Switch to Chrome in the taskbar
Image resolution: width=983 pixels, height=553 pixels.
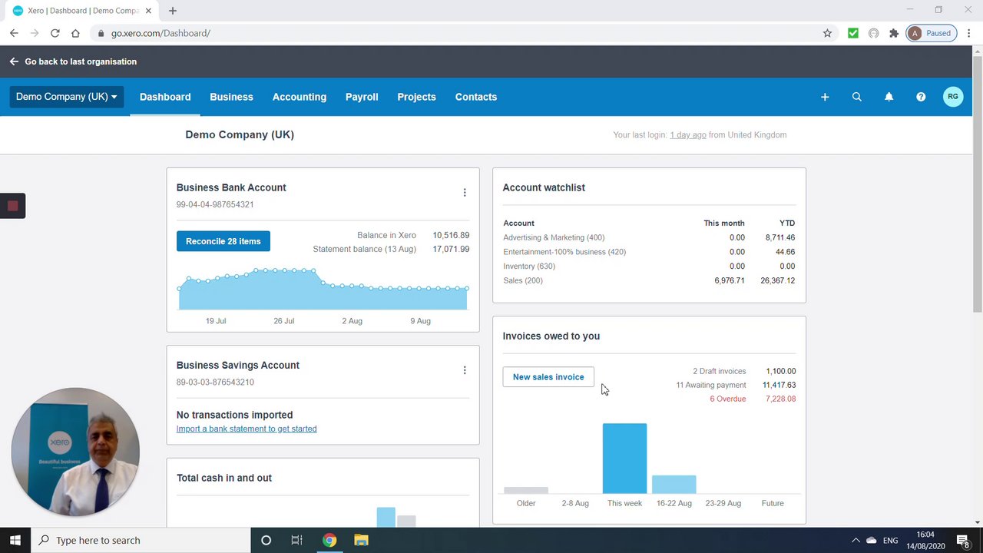click(x=329, y=540)
